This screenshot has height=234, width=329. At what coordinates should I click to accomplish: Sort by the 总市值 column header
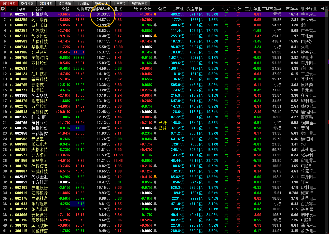click(178, 9)
